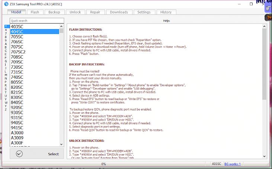The width and height of the screenshot is (272, 169).
Task: Select model 920SC in list
Action: click(35, 107)
